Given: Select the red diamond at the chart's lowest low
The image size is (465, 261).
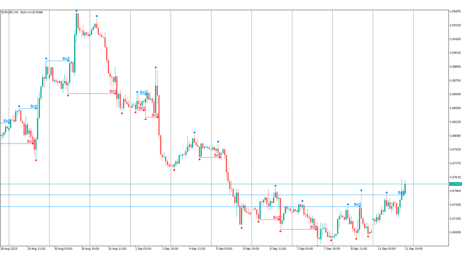Looking at the screenshot, I should coord(317,246).
